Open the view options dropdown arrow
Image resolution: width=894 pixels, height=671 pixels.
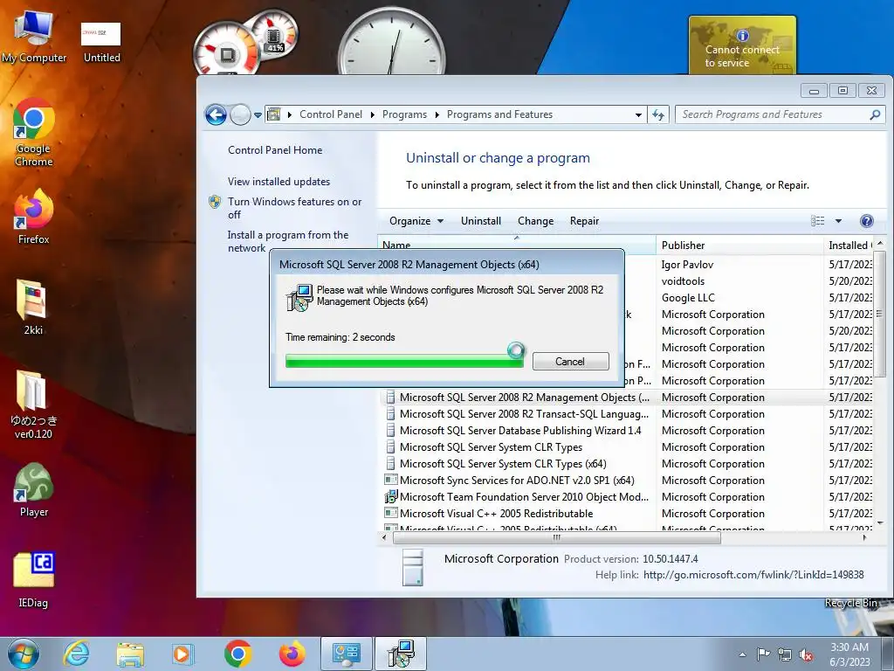point(838,221)
